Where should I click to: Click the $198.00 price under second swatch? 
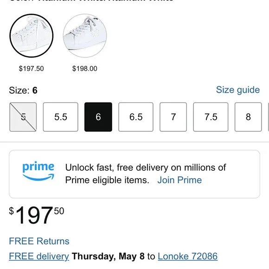(x=85, y=69)
